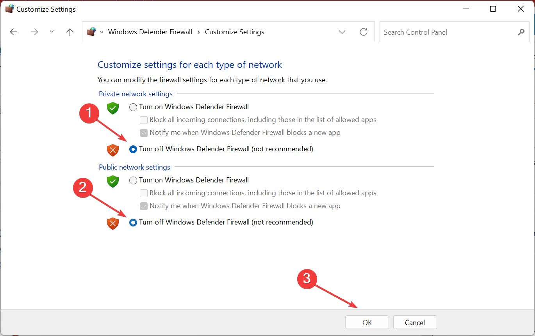Click the Customize Settings breadcrumb
535x336 pixels.
pyautogui.click(x=234, y=32)
